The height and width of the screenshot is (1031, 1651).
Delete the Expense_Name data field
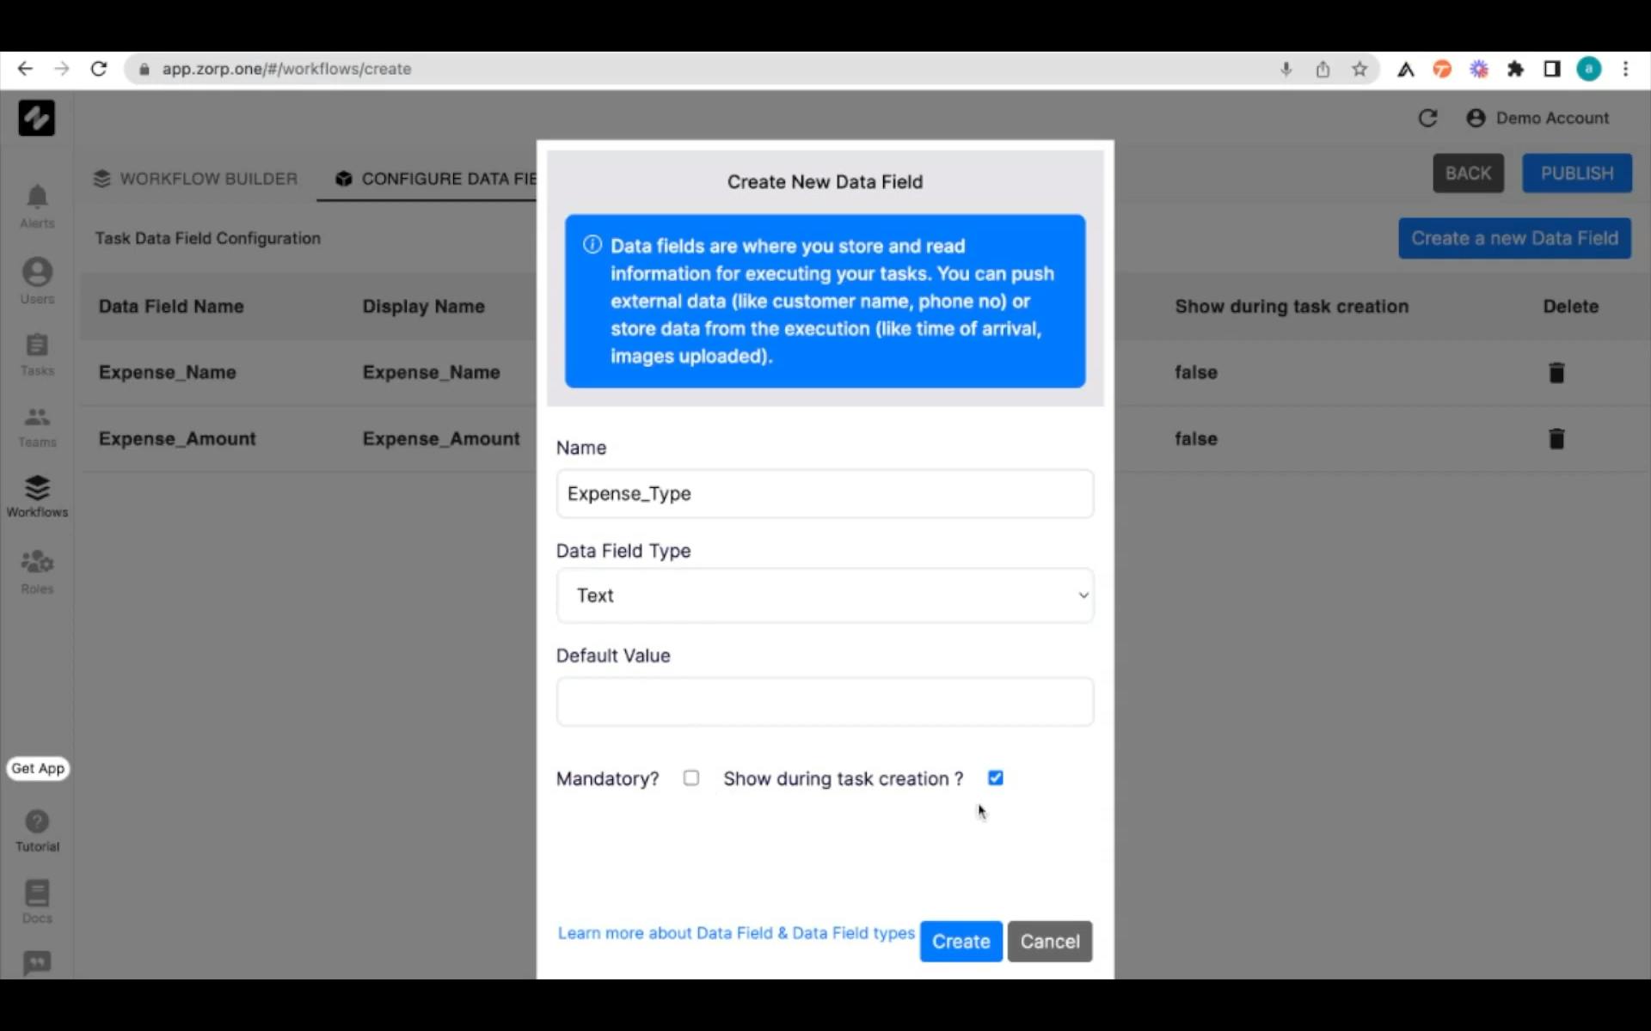1556,373
